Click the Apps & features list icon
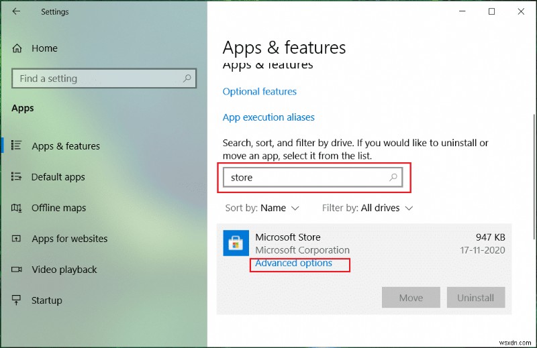The width and height of the screenshot is (537, 348). pos(16,146)
